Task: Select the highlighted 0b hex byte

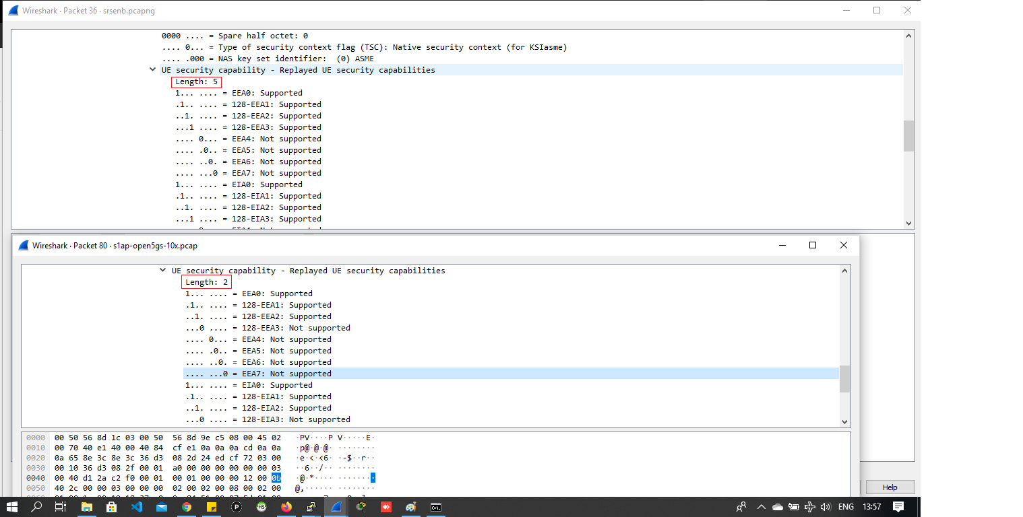Action: 275,477
